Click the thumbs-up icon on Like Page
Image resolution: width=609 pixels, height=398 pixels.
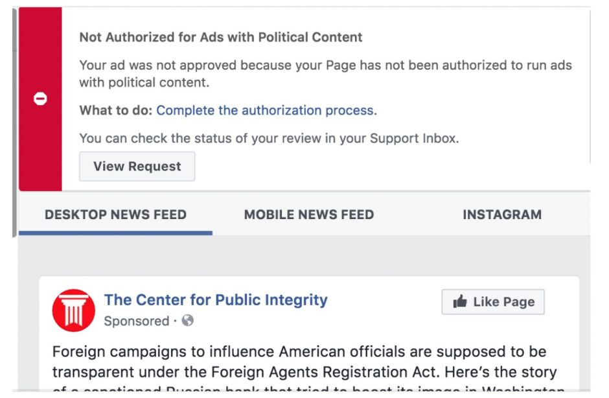tap(460, 302)
